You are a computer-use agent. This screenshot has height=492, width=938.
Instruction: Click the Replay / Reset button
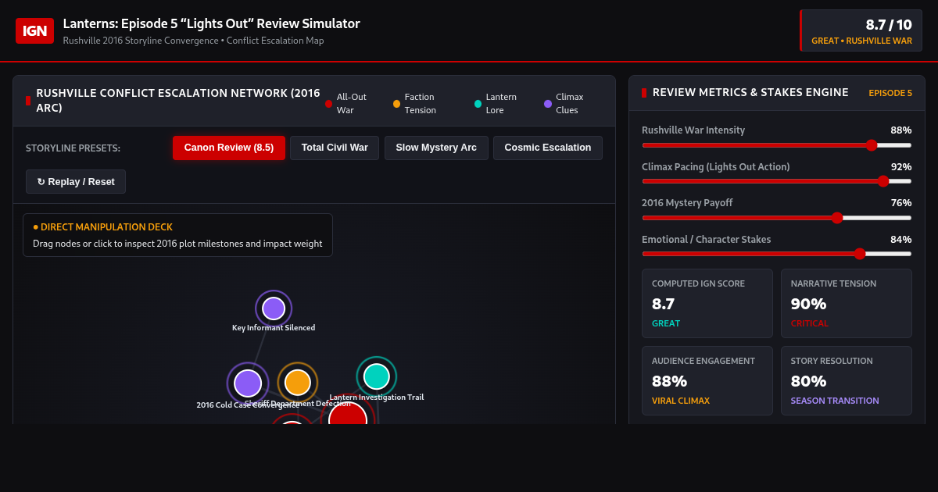pyautogui.click(x=76, y=182)
